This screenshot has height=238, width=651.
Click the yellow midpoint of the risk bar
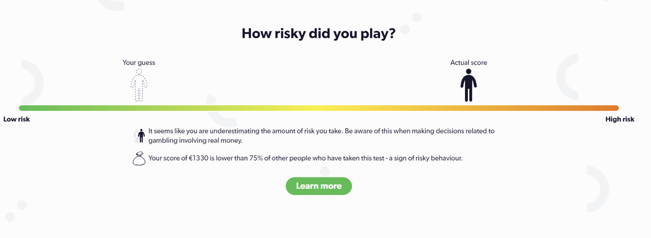click(319, 108)
